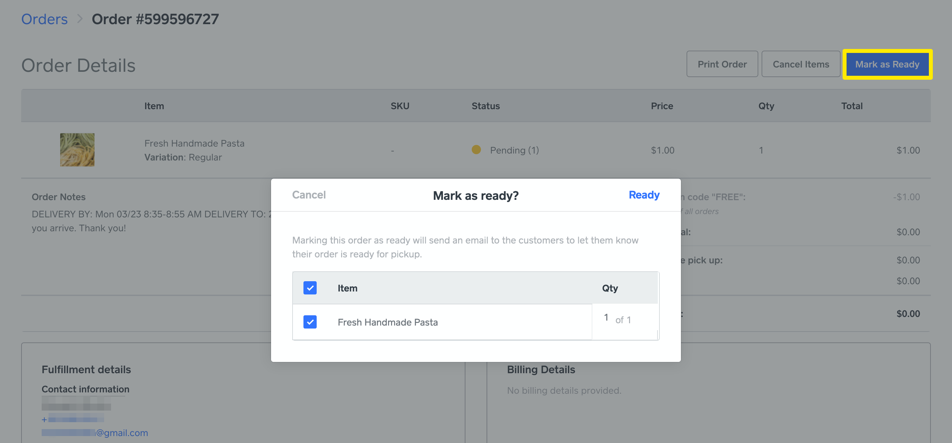Uncheck the Fresh Handmade Pasta checkbox
Image resolution: width=952 pixels, height=443 pixels.
310,322
